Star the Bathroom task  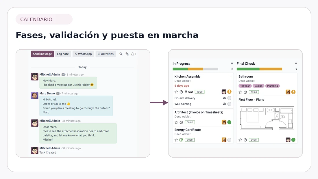tap(240, 92)
